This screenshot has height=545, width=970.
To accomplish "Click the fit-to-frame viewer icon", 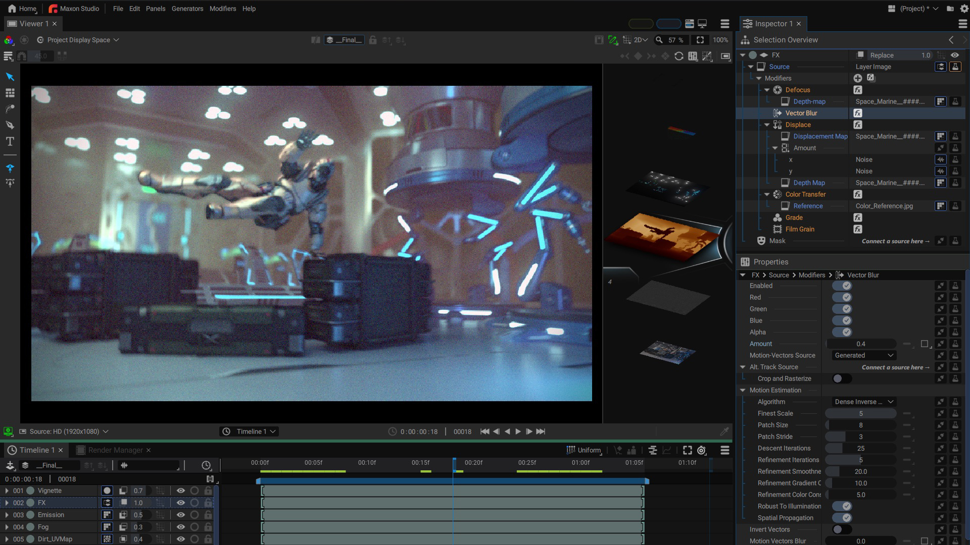I will pos(700,40).
